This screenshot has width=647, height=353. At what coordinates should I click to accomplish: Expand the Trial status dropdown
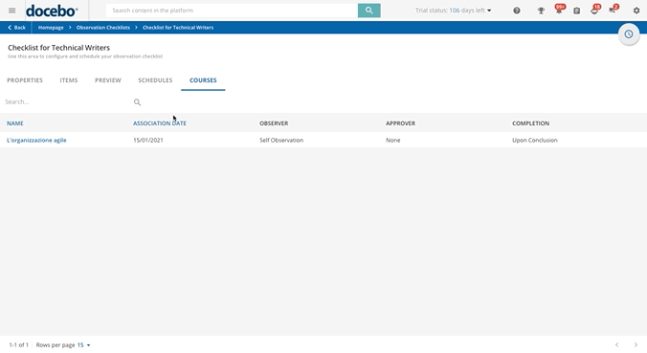pyautogui.click(x=453, y=11)
